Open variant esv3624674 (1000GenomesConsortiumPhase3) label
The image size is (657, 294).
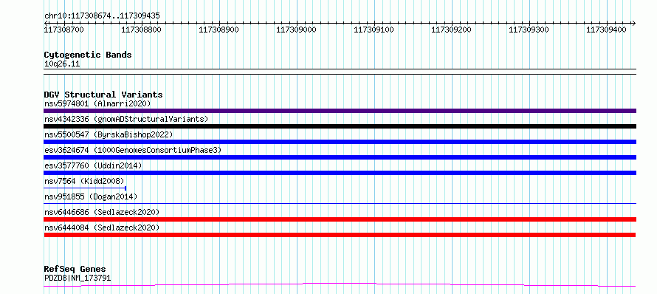click(132, 150)
